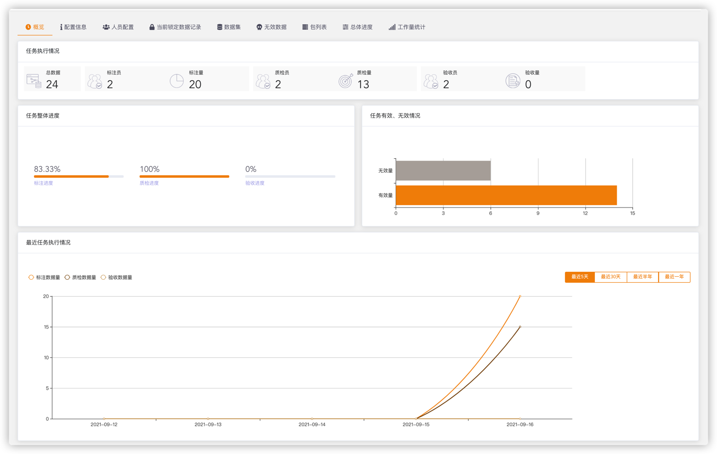The width and height of the screenshot is (717, 454).
Task: Click the 2021-09-16 brown line data point
Action: pyautogui.click(x=520, y=327)
